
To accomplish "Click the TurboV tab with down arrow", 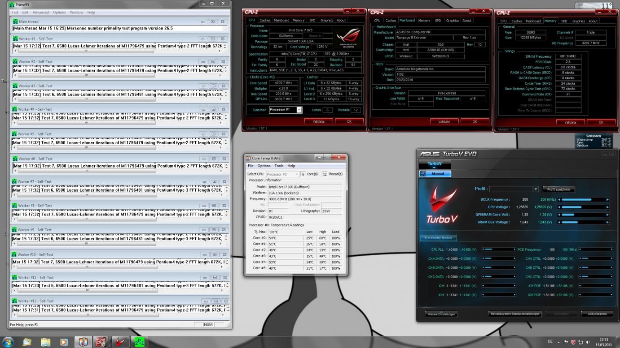I will pos(435,164).
